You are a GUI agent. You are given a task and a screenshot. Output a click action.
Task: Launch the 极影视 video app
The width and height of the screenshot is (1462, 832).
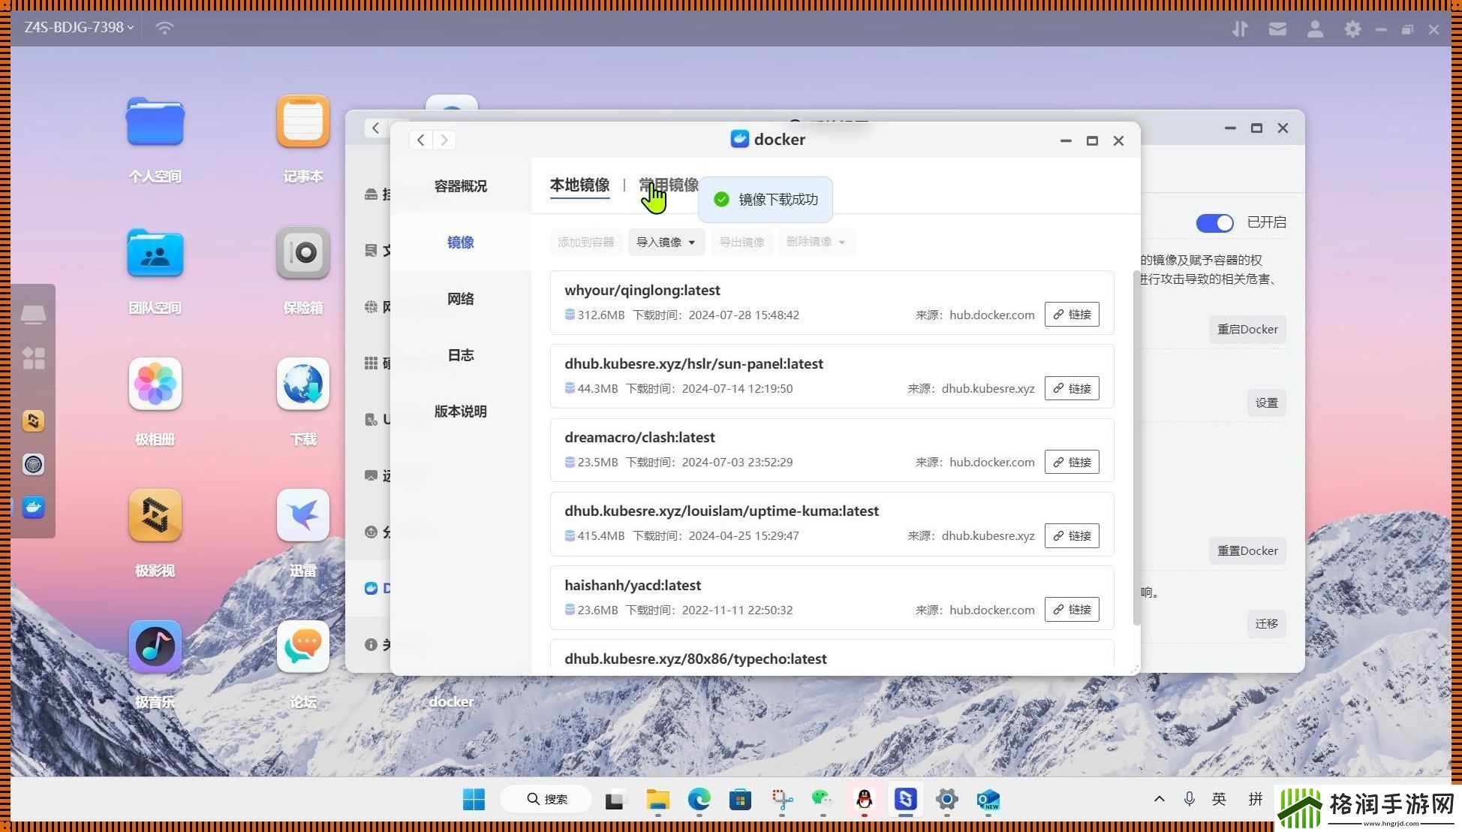tap(155, 516)
